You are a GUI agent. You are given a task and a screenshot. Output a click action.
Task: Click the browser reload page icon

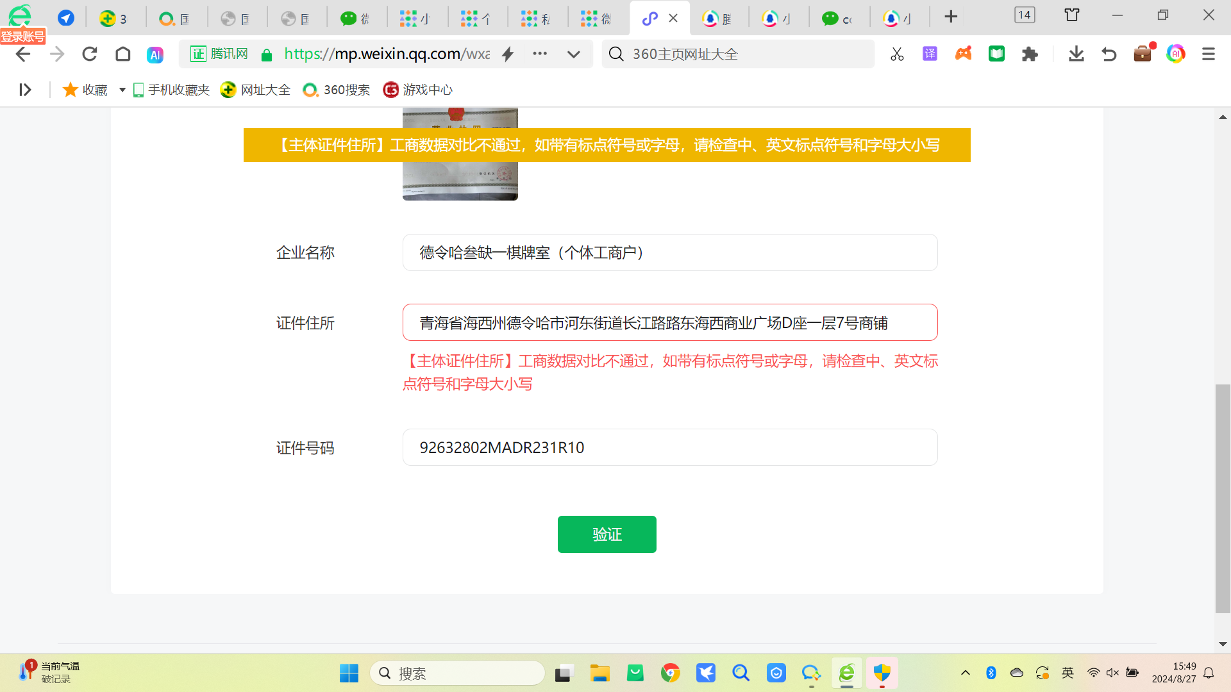click(x=90, y=54)
